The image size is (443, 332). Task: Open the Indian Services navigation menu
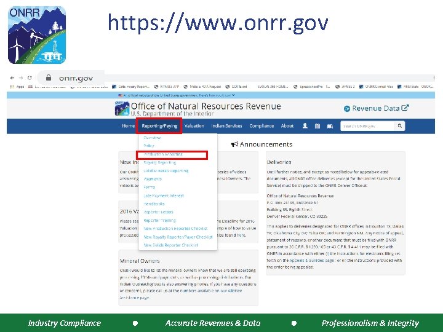point(226,126)
